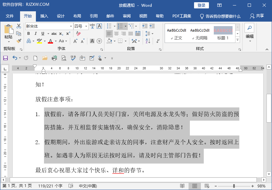The image size is (272, 190).
Task: Apply italic formatting to selected text
Action: click(x=36, y=34)
